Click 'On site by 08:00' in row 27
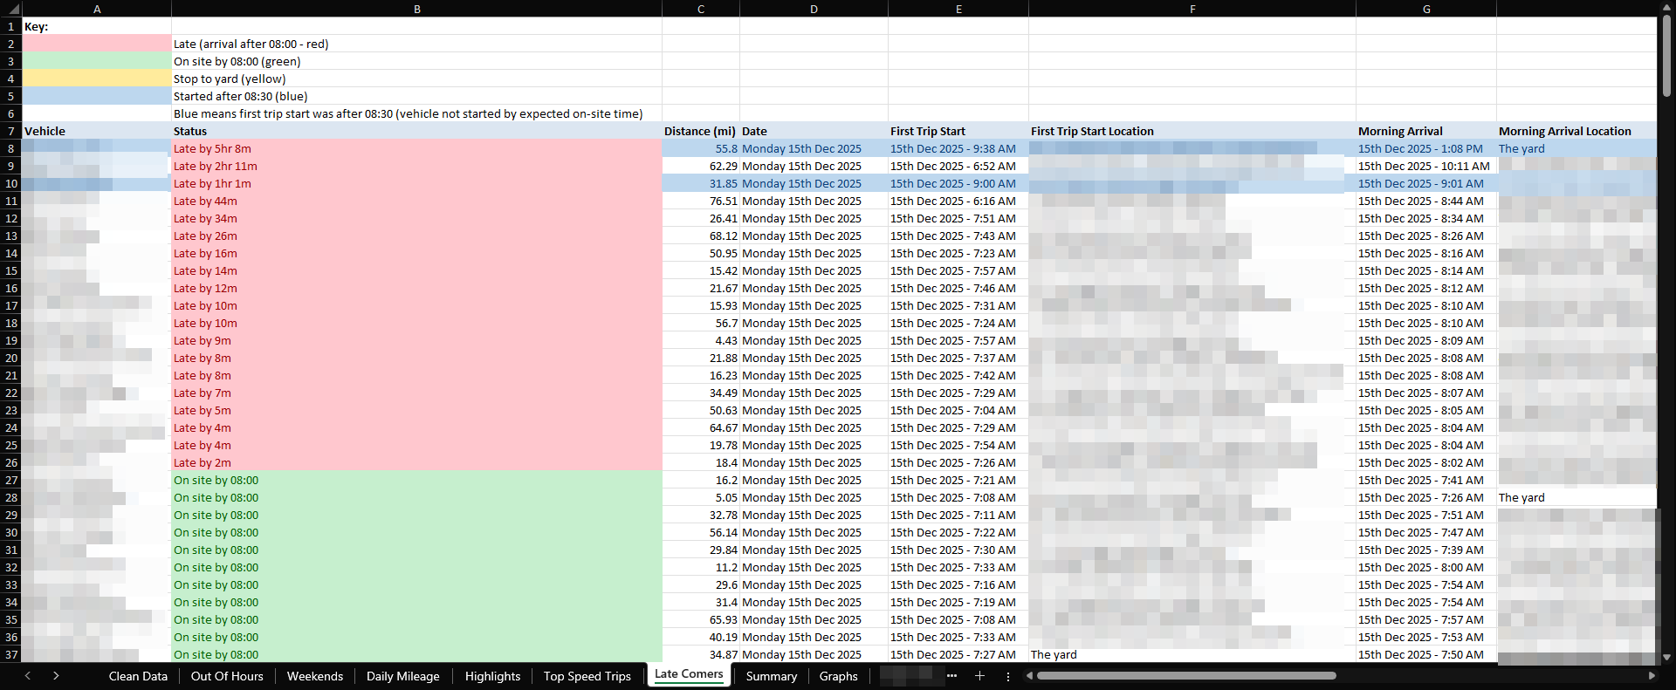Screen dimensions: 1676x690 click(x=417, y=480)
